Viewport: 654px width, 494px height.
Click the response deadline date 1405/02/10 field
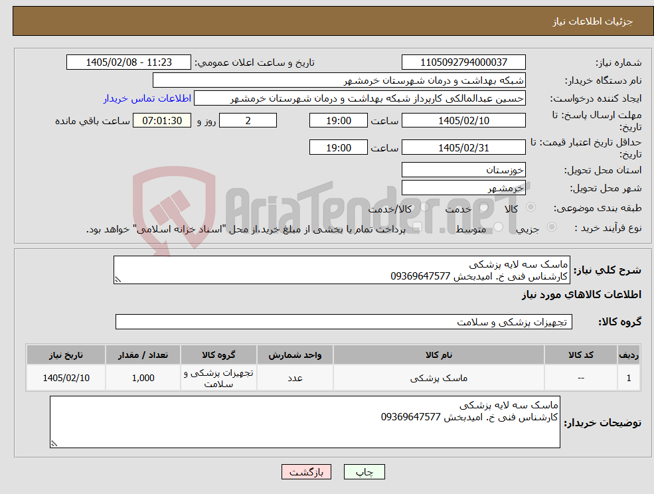(463, 121)
